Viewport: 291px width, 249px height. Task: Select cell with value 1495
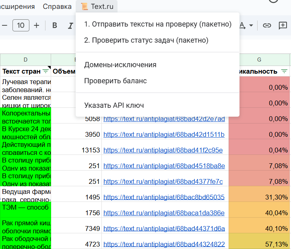76,194
